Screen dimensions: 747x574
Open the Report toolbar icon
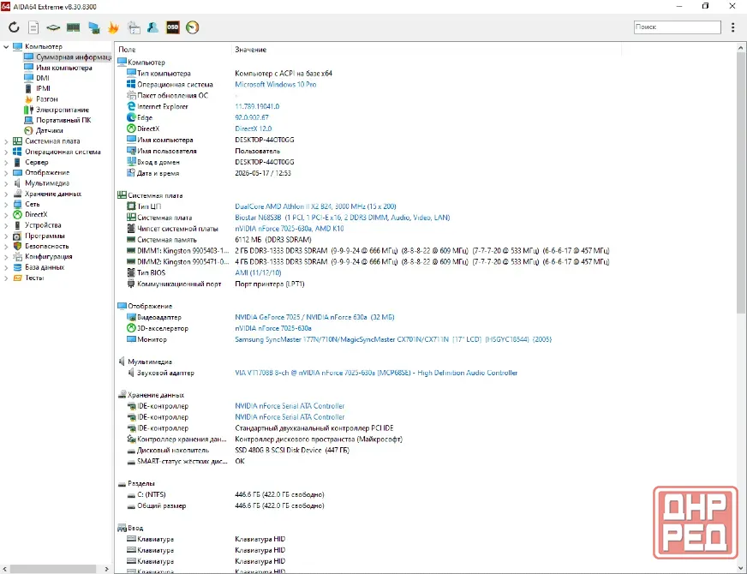(33, 27)
